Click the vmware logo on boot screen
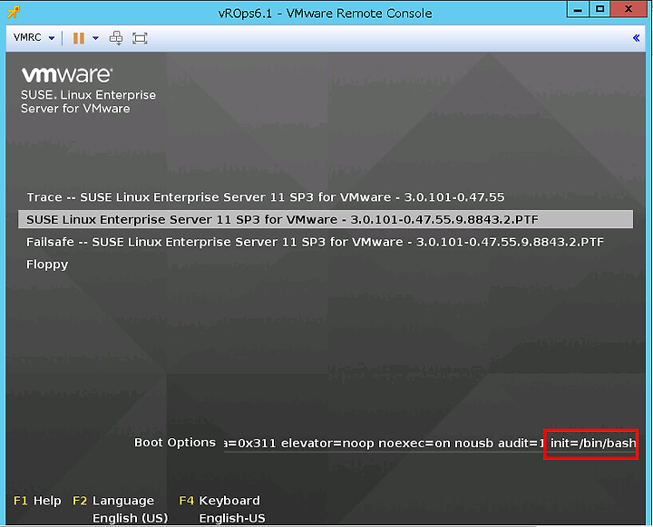Screen dimensions: 653x527 [66, 75]
